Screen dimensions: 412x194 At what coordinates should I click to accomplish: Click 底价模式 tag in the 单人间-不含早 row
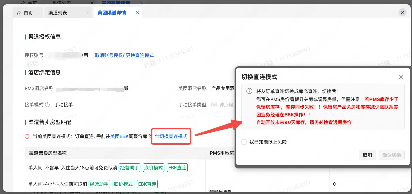click(154, 168)
